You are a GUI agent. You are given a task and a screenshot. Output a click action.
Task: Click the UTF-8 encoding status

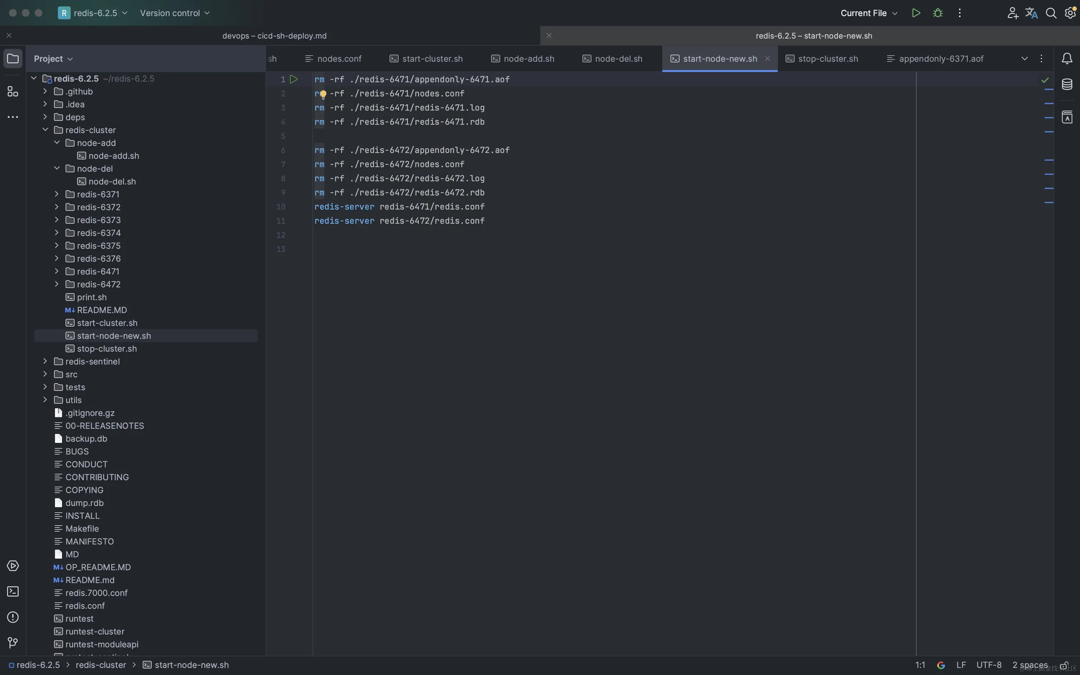[989, 665]
